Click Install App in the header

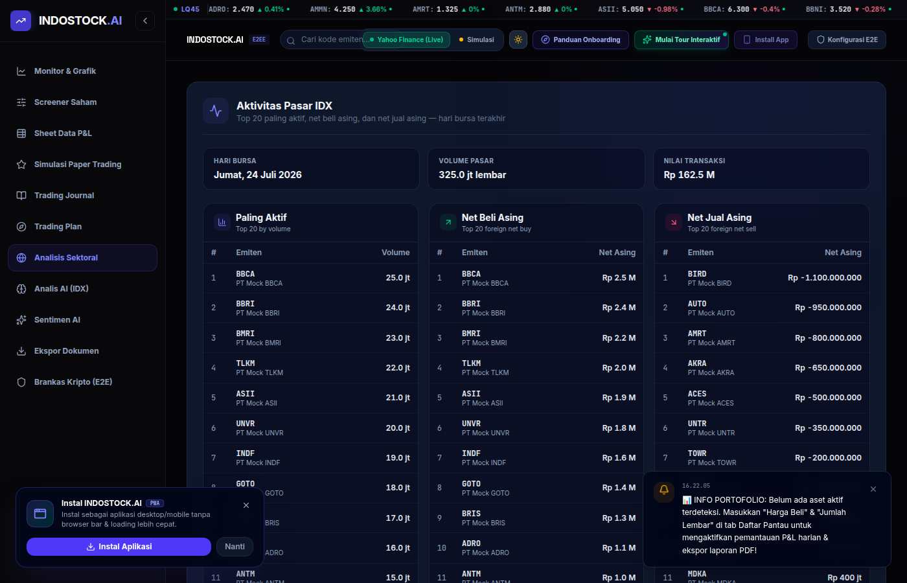pyautogui.click(x=766, y=40)
